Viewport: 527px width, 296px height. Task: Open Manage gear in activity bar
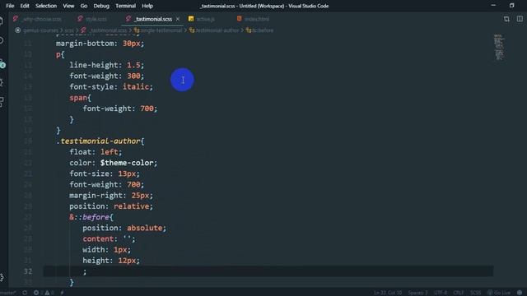[2, 277]
